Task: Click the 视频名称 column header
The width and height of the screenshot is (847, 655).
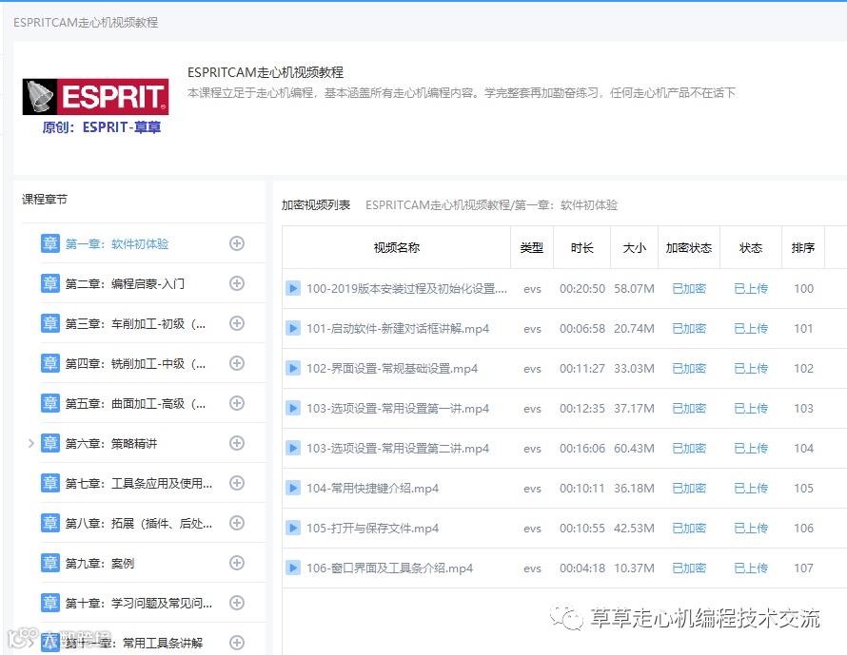Action: point(397,248)
